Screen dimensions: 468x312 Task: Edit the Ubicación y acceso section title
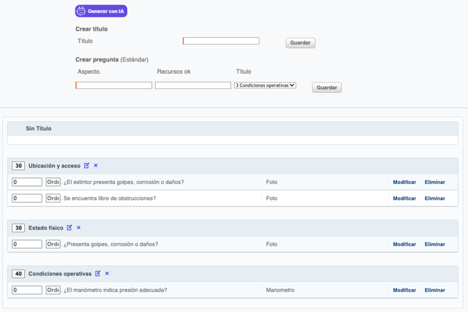pos(86,166)
